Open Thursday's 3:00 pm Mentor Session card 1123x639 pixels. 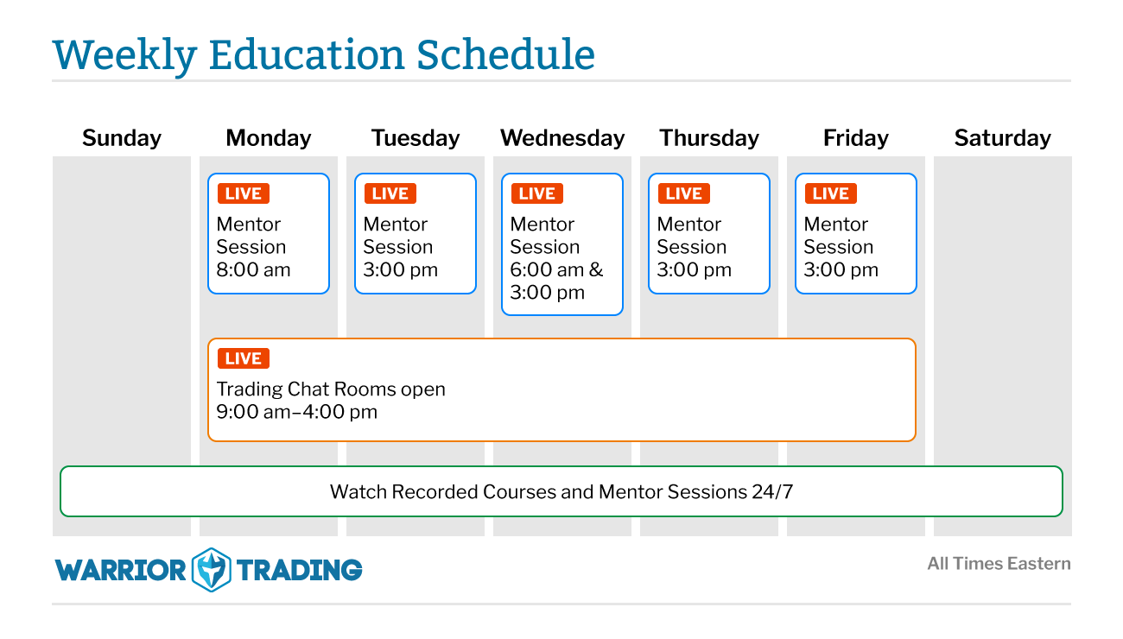click(x=709, y=234)
